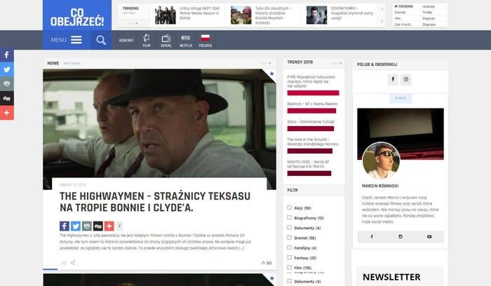Open the hamburger MENU button
This screenshot has width=491, height=286.
click(x=67, y=40)
